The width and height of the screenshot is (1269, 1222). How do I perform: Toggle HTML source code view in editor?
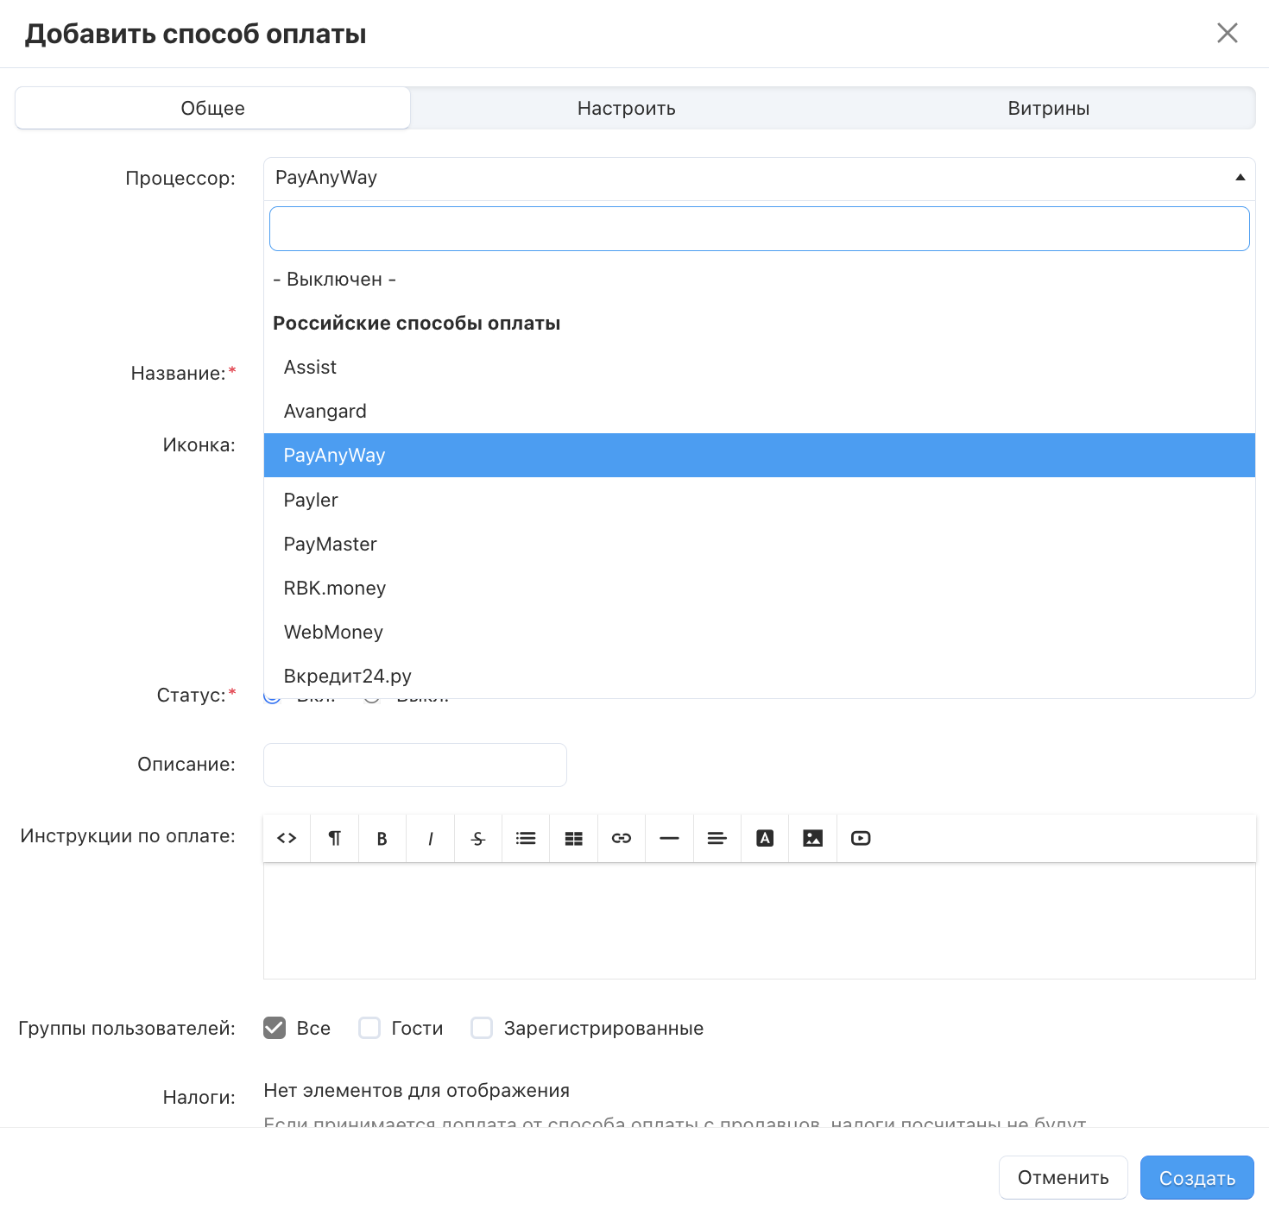point(287,838)
